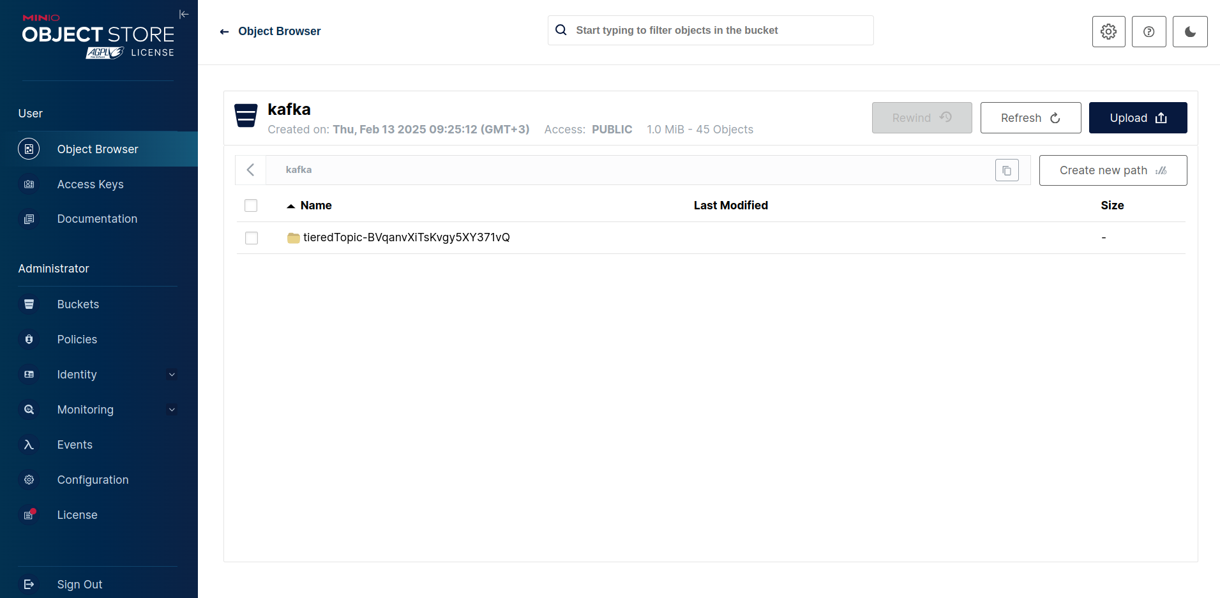Click the Policies sidebar icon
The height and width of the screenshot is (598, 1220).
coord(29,340)
